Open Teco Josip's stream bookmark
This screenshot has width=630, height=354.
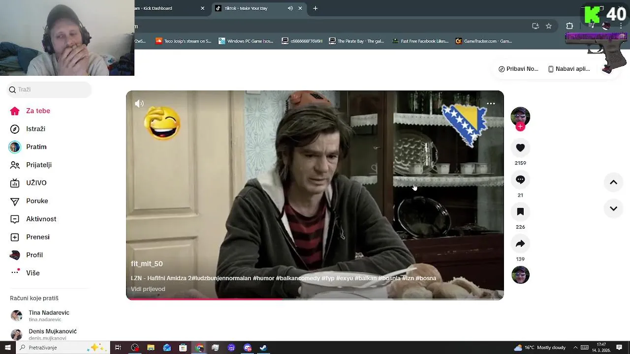(183, 41)
